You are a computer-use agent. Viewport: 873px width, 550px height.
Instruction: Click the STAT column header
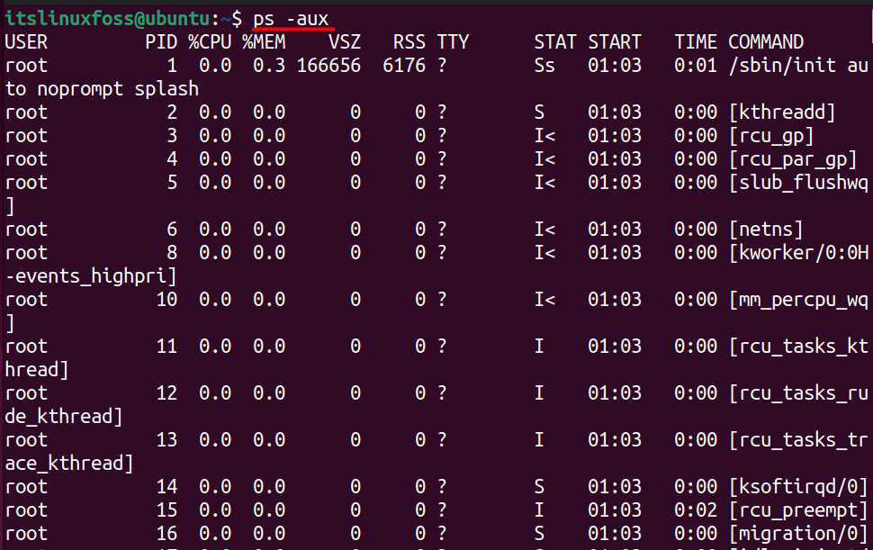(555, 42)
